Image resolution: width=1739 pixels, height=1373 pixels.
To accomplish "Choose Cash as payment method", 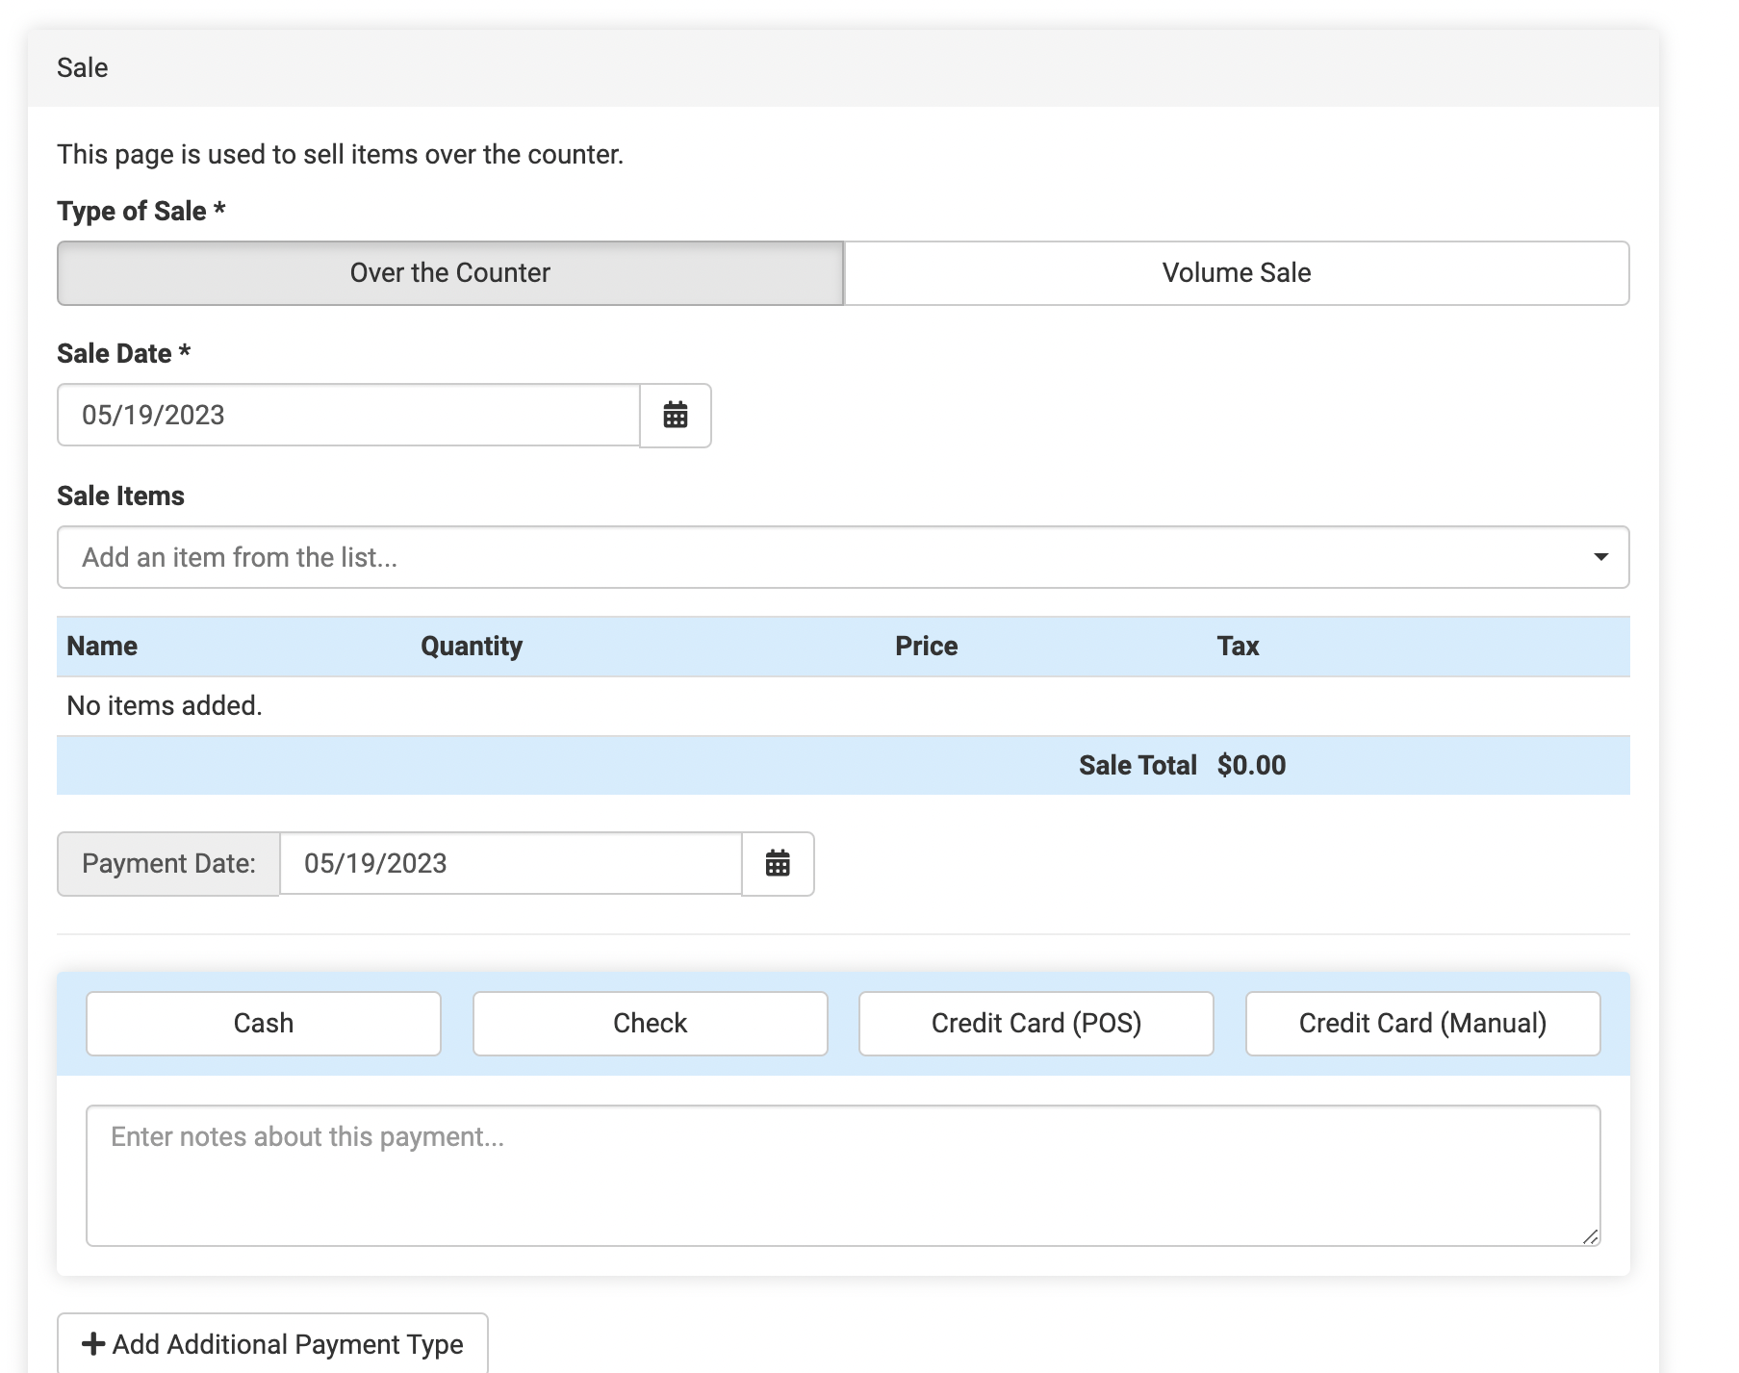I will tap(264, 1024).
